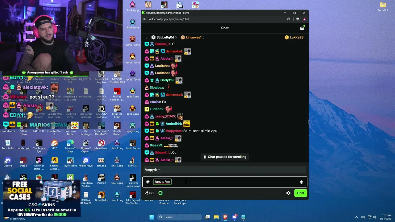Select Discord desktop shortcut

[x=8, y=162]
